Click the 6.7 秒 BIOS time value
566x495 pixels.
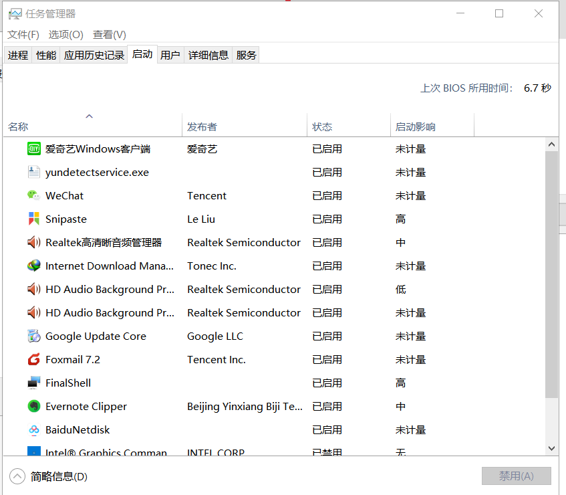[x=537, y=88]
